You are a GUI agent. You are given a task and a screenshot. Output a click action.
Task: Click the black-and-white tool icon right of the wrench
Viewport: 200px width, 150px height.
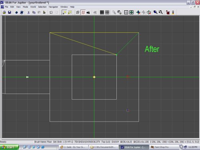pyautogui.click(x=119, y=12)
